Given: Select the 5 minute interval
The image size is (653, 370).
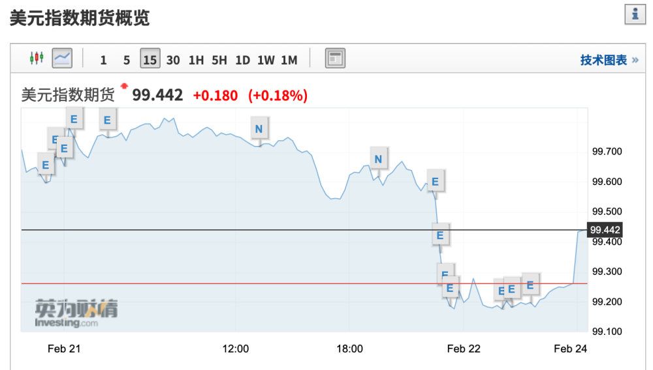Looking at the screenshot, I should (x=127, y=60).
